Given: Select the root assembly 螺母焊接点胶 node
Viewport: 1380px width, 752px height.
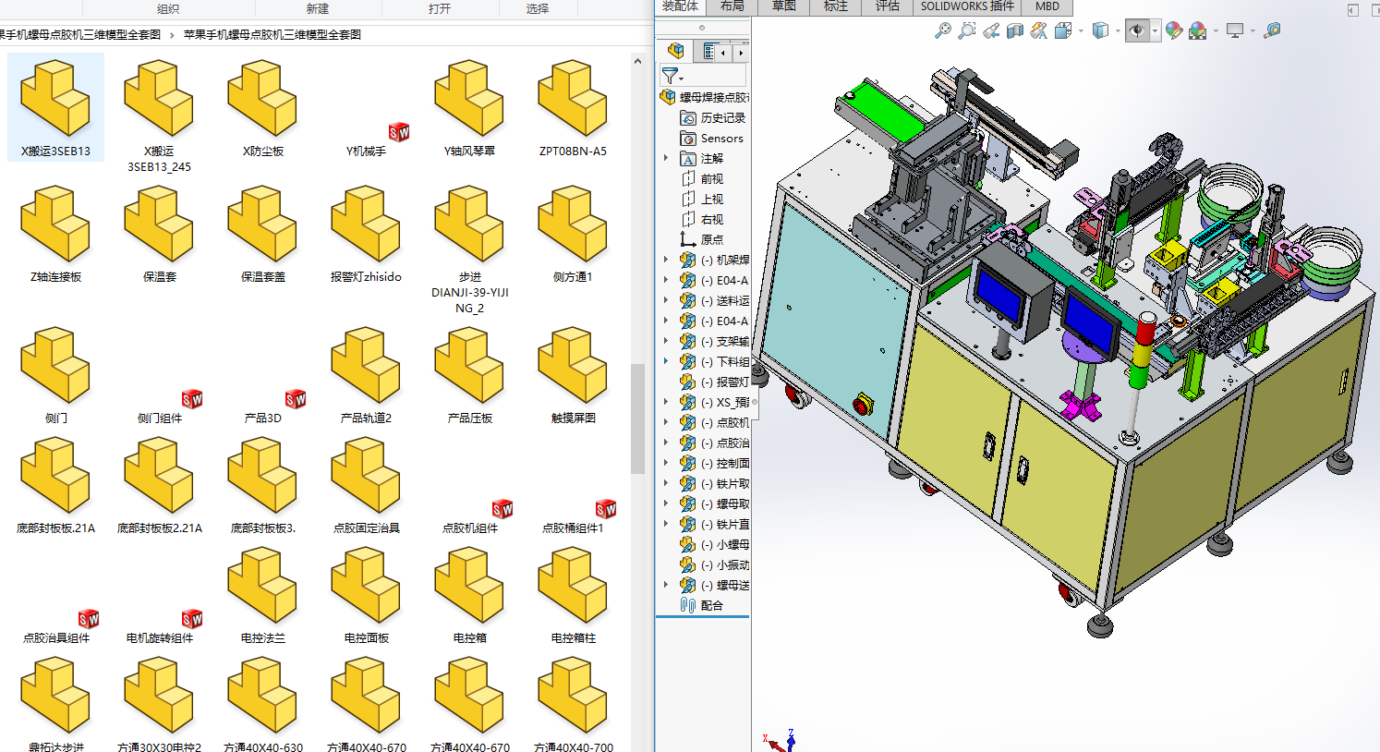Looking at the screenshot, I should (705, 97).
